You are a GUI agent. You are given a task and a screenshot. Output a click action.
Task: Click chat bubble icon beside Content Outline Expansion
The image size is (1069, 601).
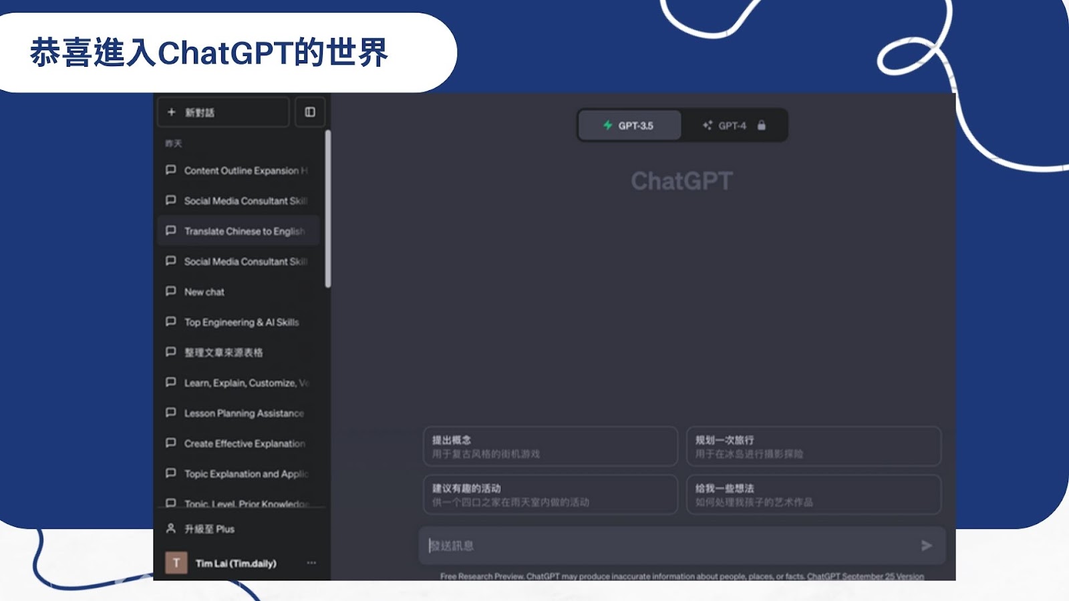[x=171, y=170]
